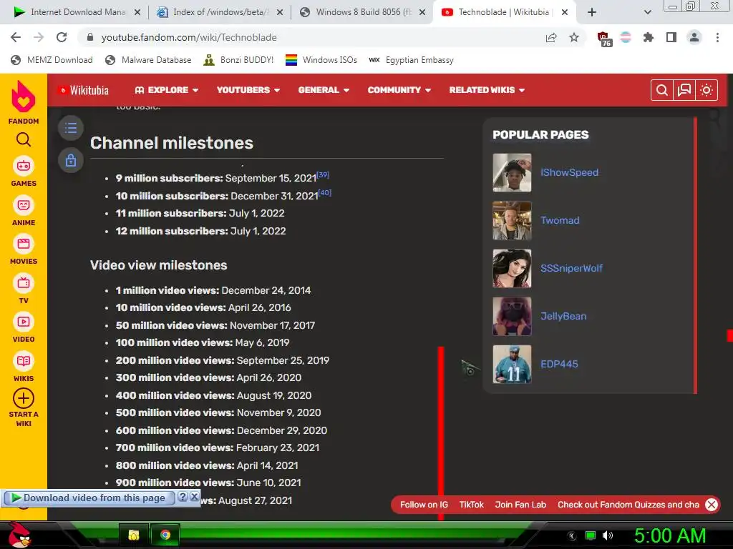Toggle light/dark theme sun icon

point(707,90)
